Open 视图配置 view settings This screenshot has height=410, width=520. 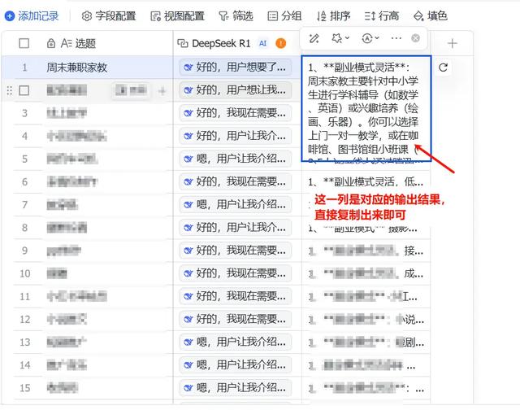click(177, 16)
